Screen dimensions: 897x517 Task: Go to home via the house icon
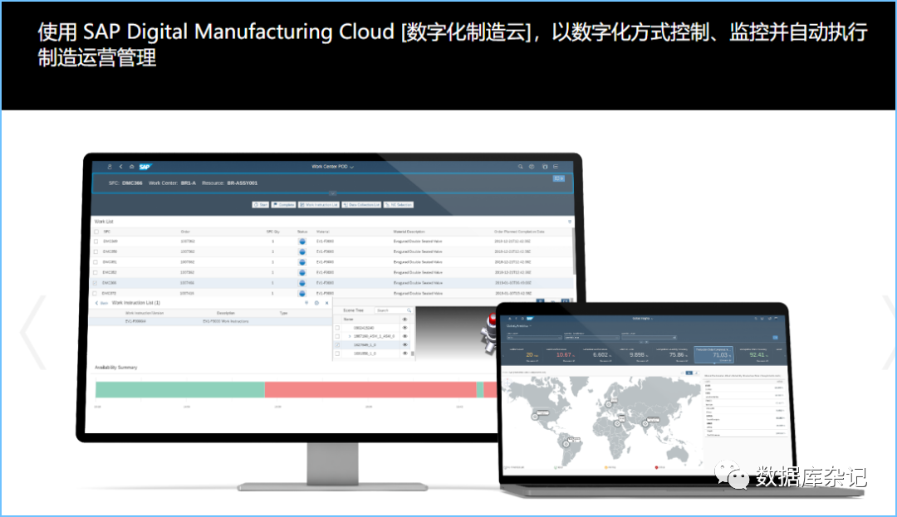pos(131,167)
